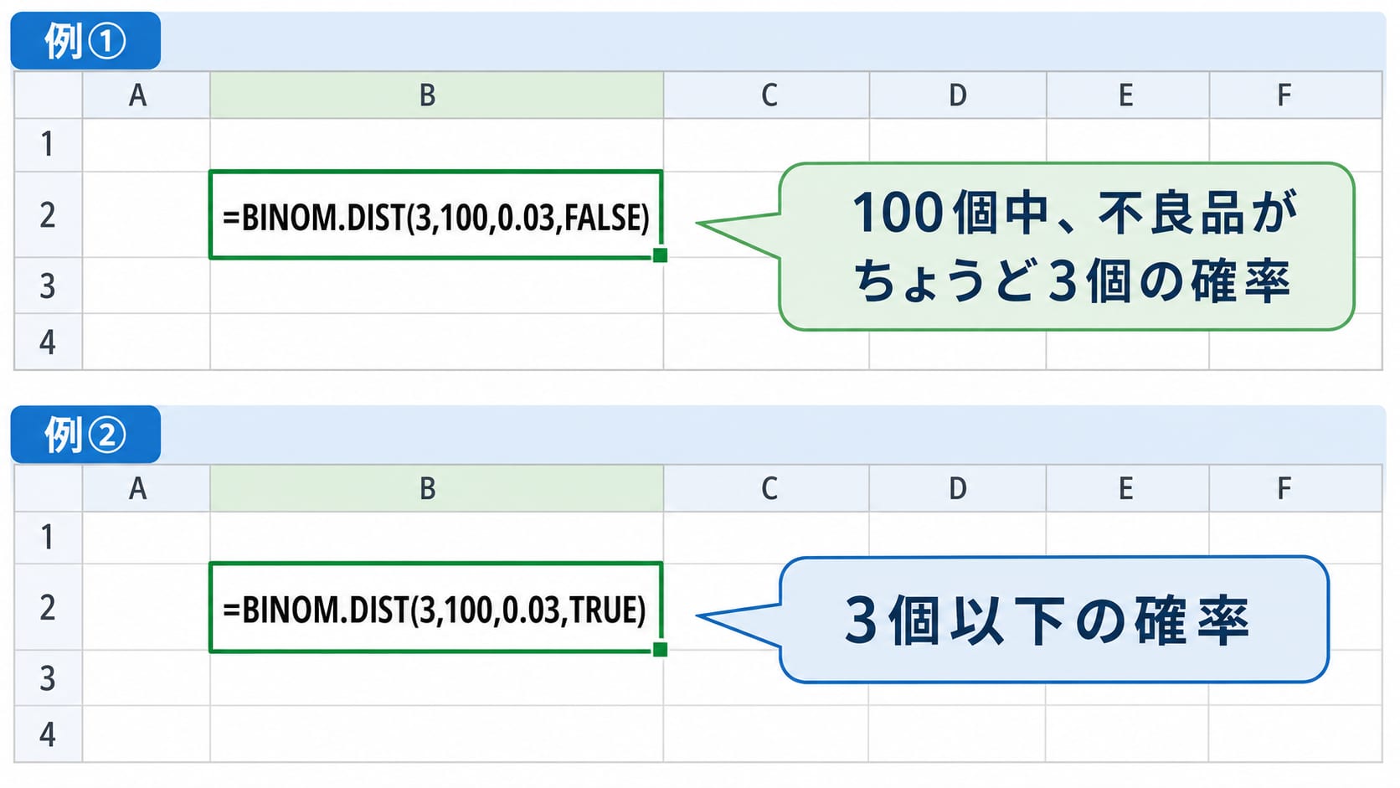Select row 2 header in example 1

48,215
